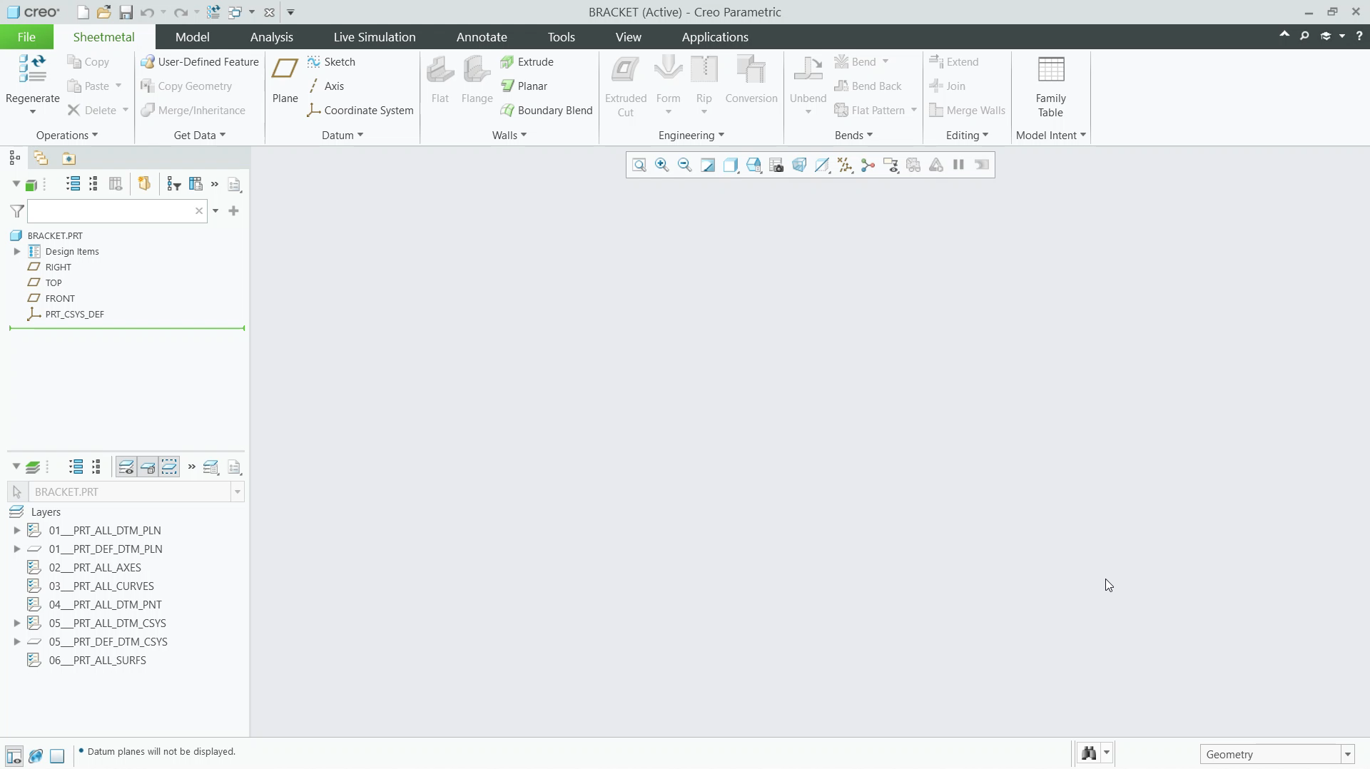Switch to the Analysis ribbon tab
The height and width of the screenshot is (769, 1370).
272,37
